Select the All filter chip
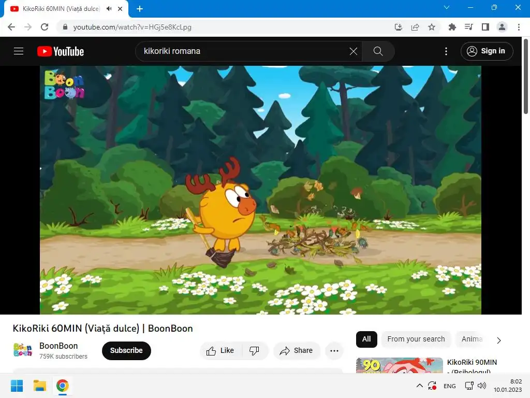The image size is (530, 398). 366,339
